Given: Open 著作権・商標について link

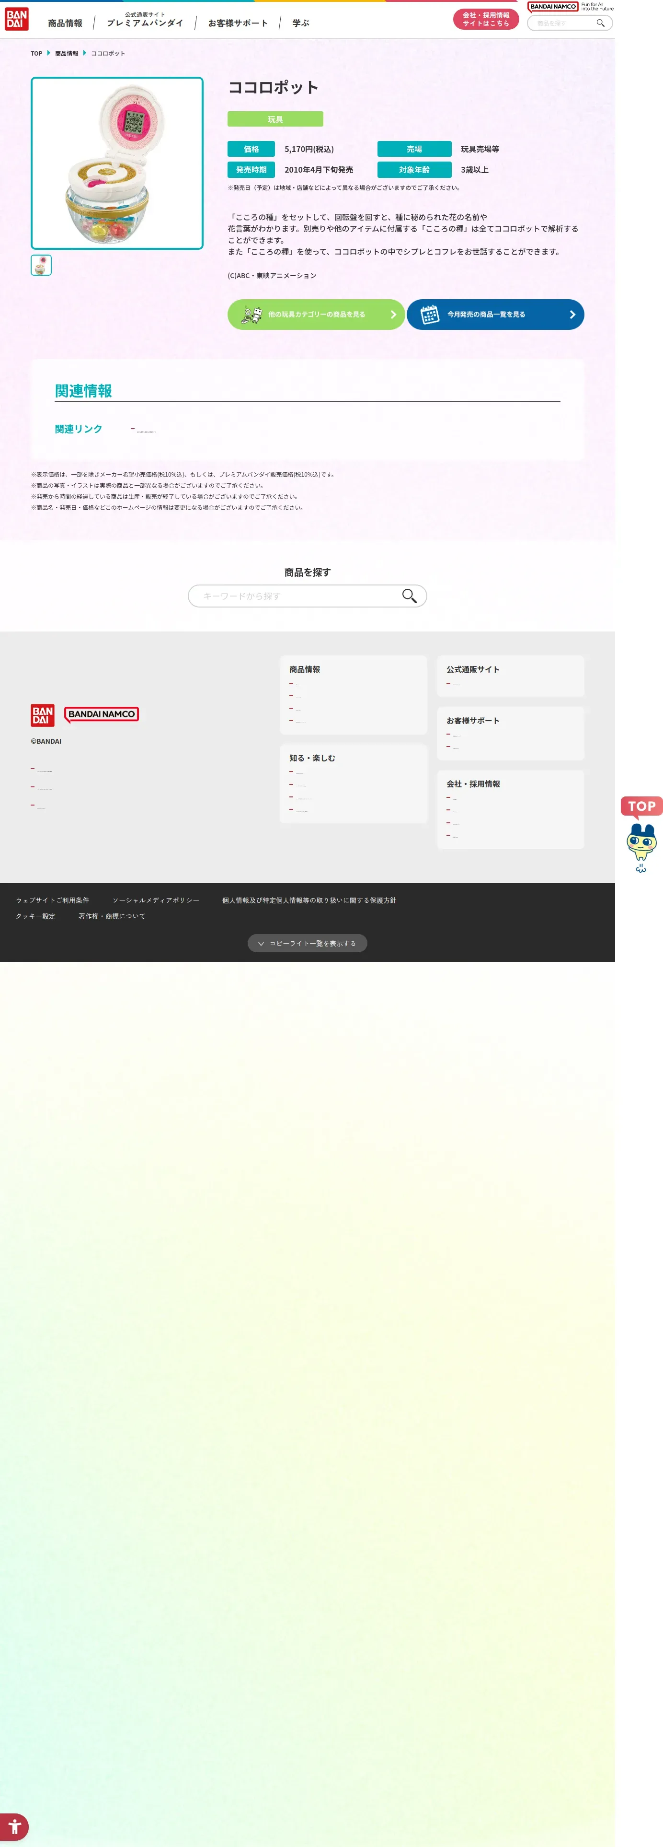Looking at the screenshot, I should click(x=112, y=916).
